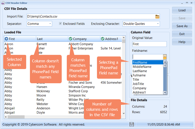Screen dimensions: 195x129
Task: Choose Title from the Fieldname list
Action: (x=148, y=79)
